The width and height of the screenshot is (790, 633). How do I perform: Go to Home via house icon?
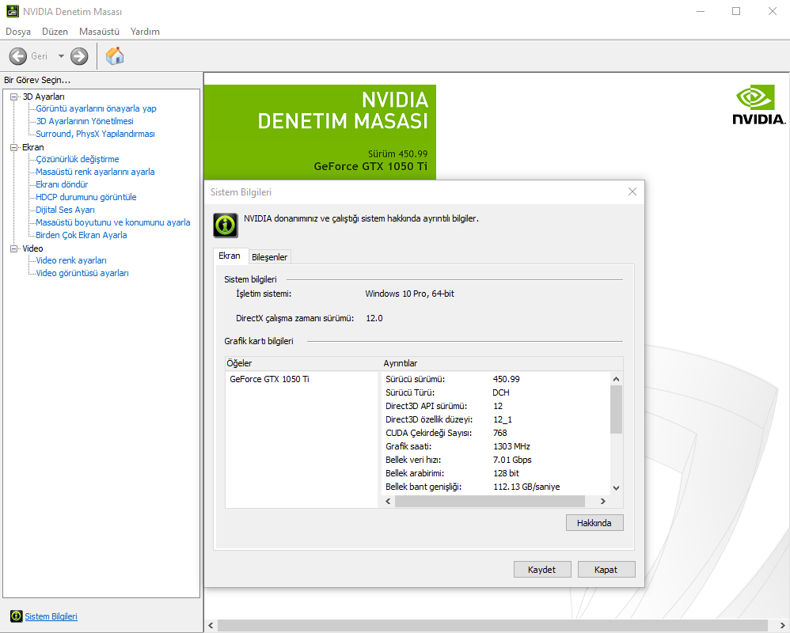pyautogui.click(x=115, y=56)
